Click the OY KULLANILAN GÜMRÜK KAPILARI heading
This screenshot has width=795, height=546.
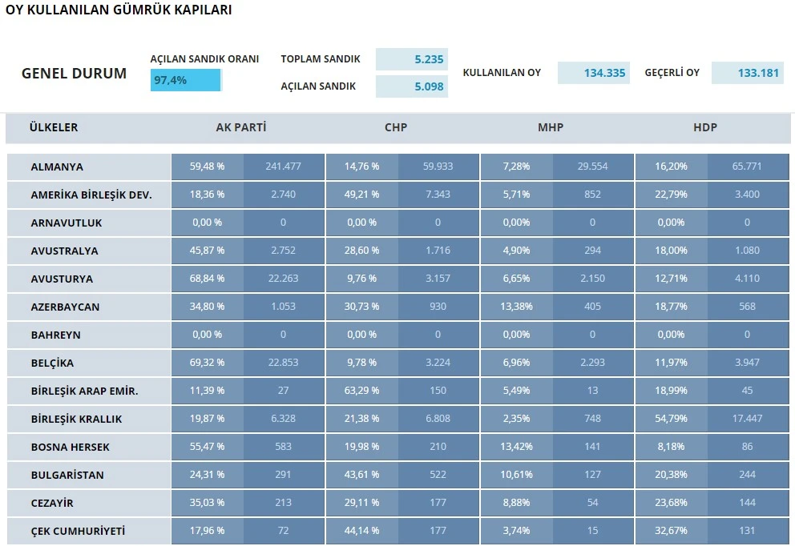click(119, 10)
